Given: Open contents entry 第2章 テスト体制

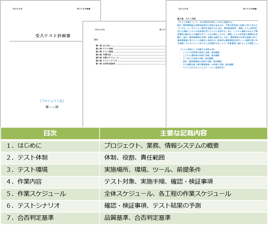Looking at the screenshot, I should 131,49.
